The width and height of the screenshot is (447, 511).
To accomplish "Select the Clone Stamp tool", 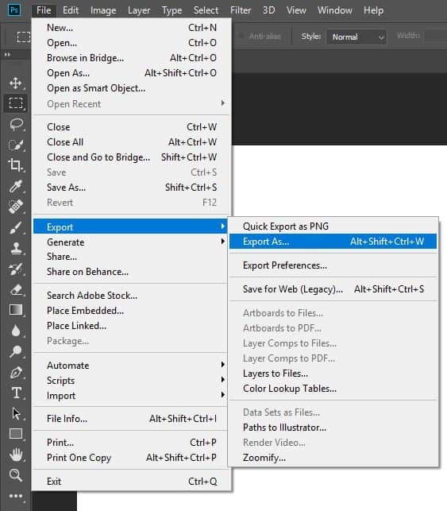I will pyautogui.click(x=16, y=248).
